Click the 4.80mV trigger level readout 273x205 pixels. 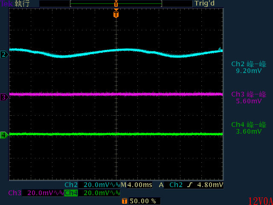click(x=211, y=185)
